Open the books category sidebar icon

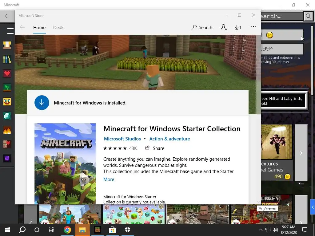click(x=7, y=59)
